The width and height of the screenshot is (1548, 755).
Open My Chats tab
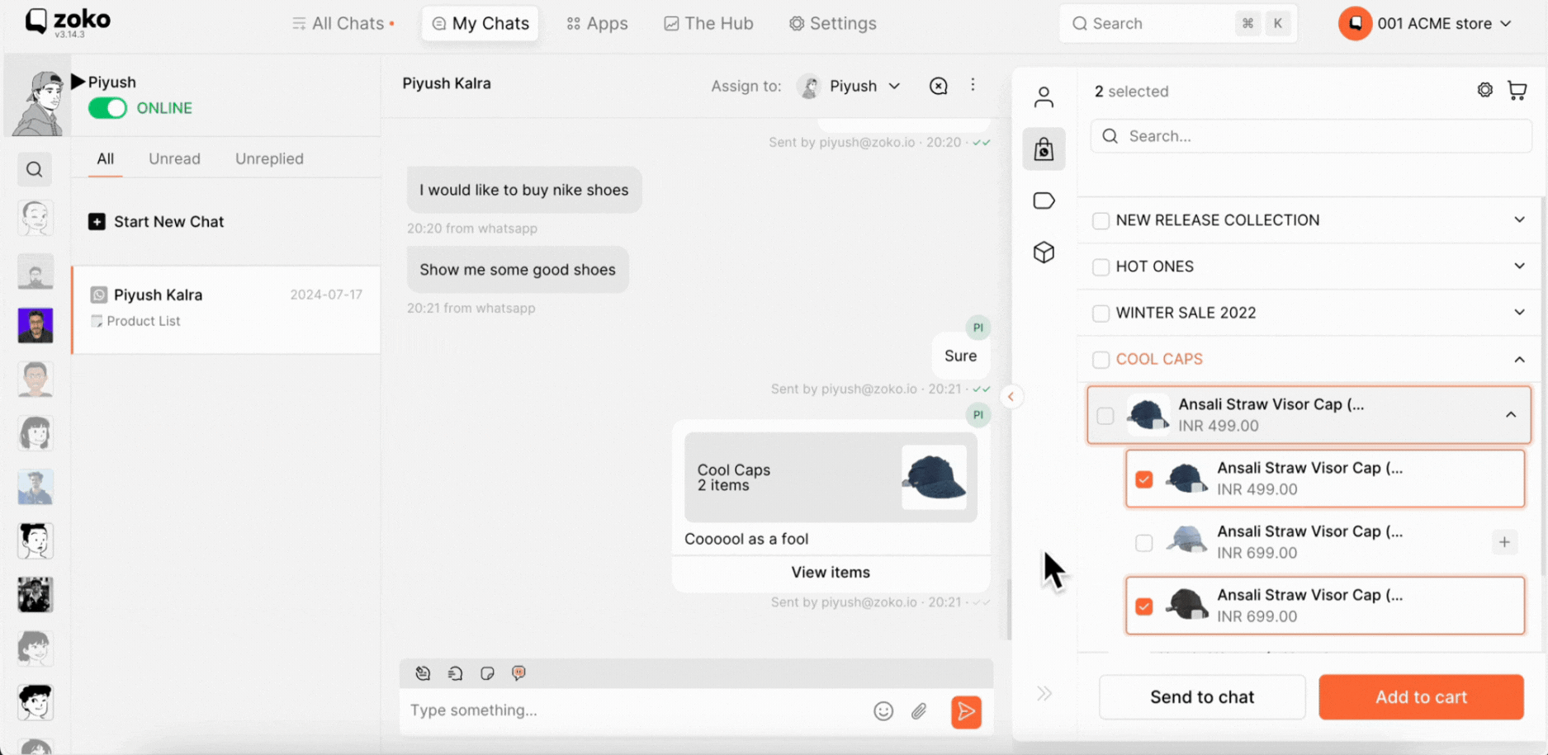pos(480,23)
